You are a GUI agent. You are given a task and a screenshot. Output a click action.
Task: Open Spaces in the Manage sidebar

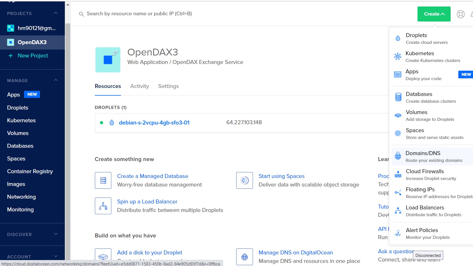click(x=16, y=158)
